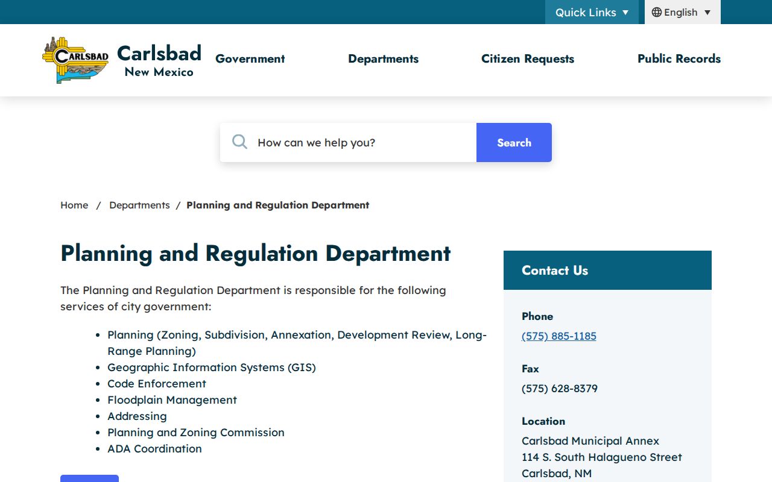Expand the Quick Links dropdown
The width and height of the screenshot is (772, 482).
click(592, 12)
